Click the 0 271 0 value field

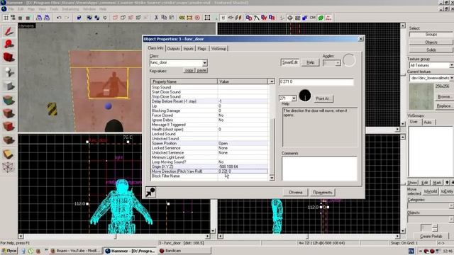tap(316, 82)
